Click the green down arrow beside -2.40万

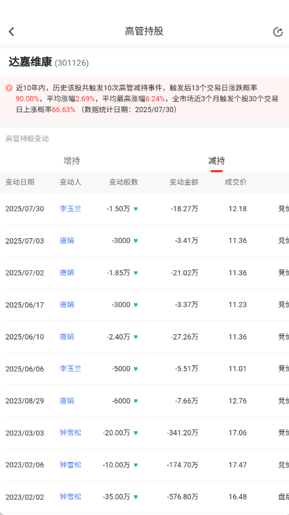pos(136,337)
